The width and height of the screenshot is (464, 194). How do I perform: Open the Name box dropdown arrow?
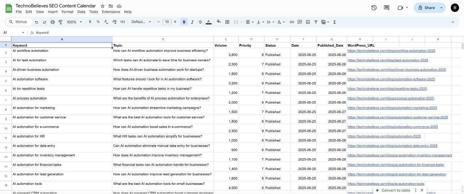point(23,32)
